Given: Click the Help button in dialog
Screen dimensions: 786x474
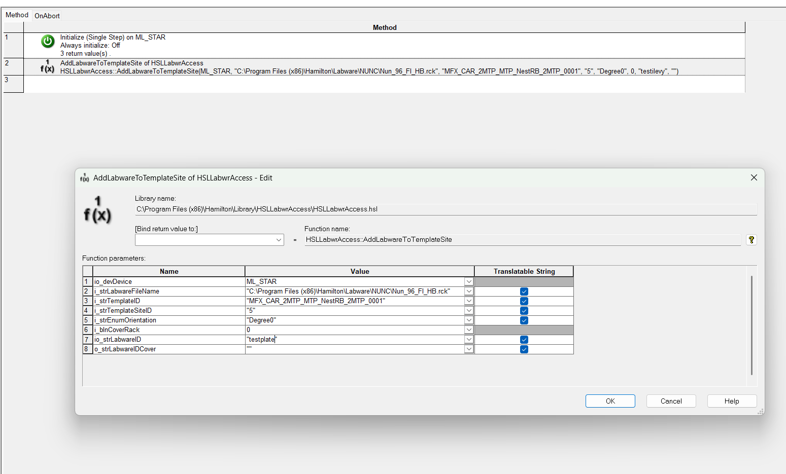Looking at the screenshot, I should coord(731,401).
